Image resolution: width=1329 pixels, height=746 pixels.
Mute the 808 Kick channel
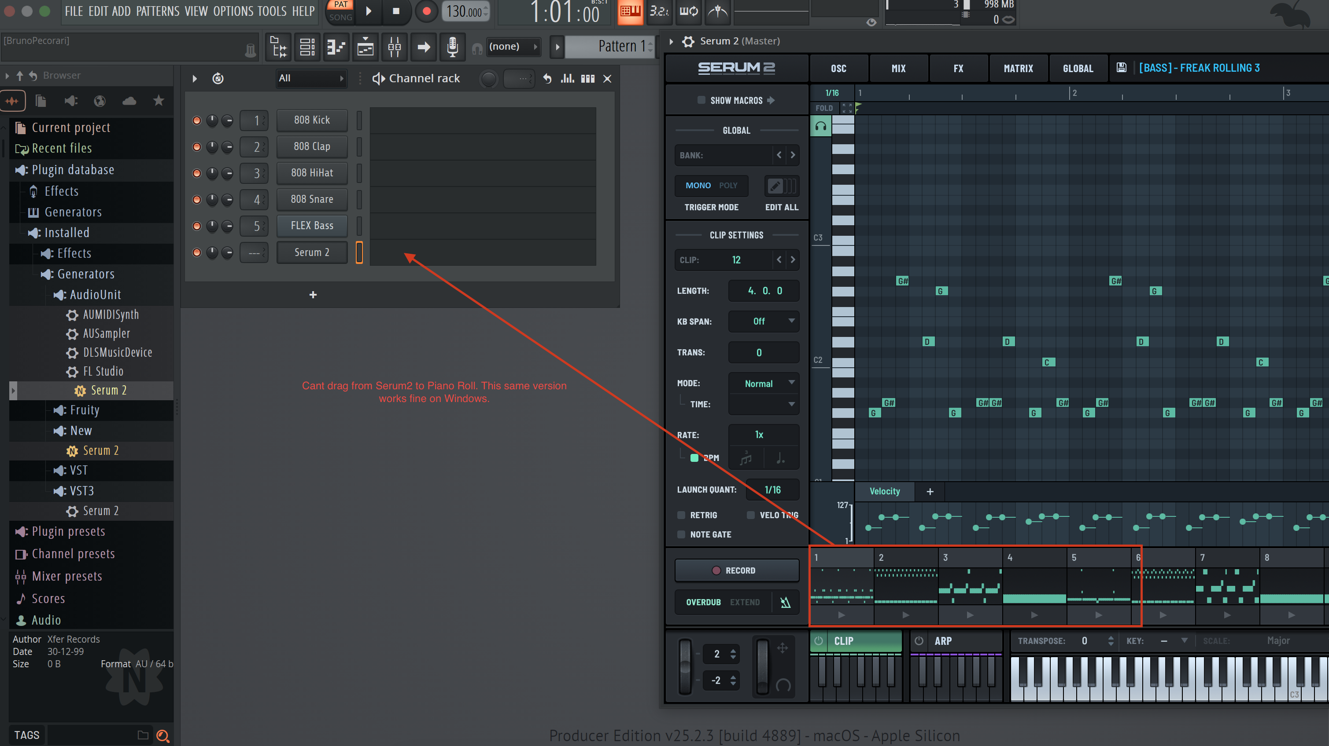click(x=196, y=120)
